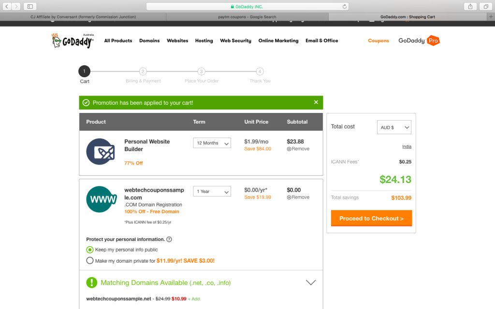Click the Personal Website Builder product icon

[x=101, y=152]
